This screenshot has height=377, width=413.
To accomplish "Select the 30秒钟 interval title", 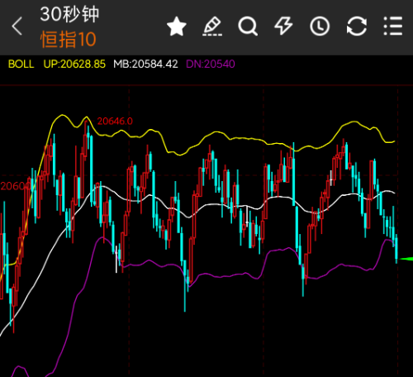I will coord(69,14).
